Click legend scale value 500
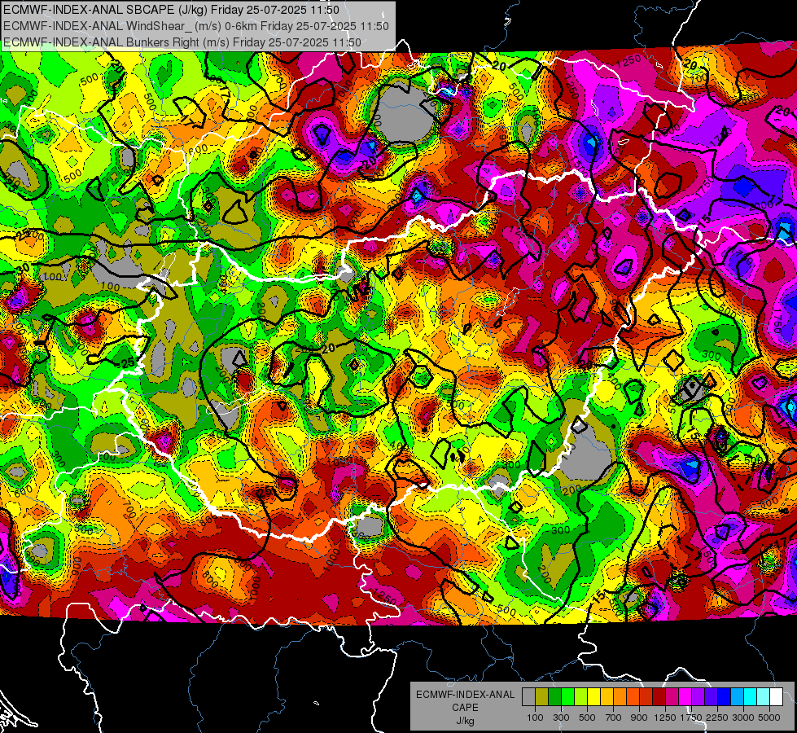The image size is (797, 733). point(587,718)
